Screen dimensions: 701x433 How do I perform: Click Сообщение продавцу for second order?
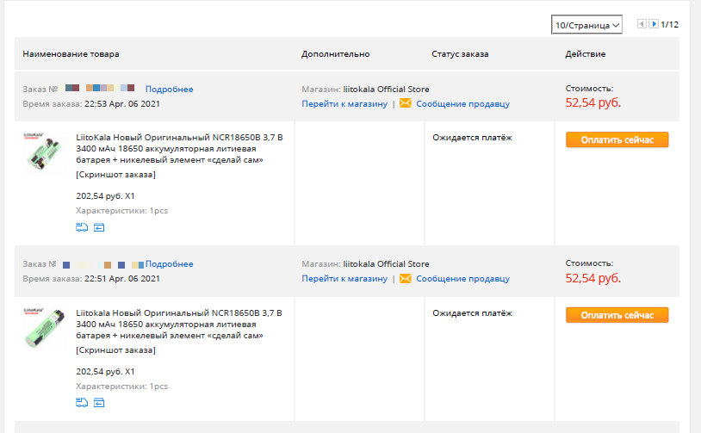(x=462, y=279)
